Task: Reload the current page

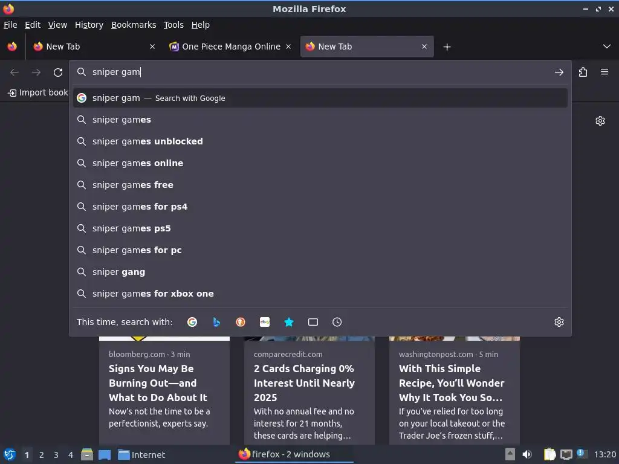Action: (x=58, y=72)
